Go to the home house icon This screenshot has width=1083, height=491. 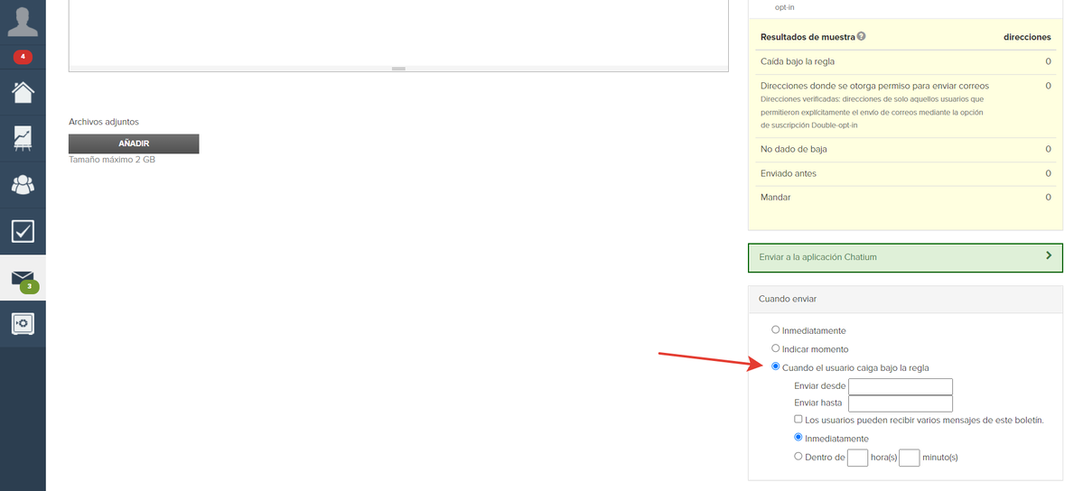pyautogui.click(x=23, y=91)
